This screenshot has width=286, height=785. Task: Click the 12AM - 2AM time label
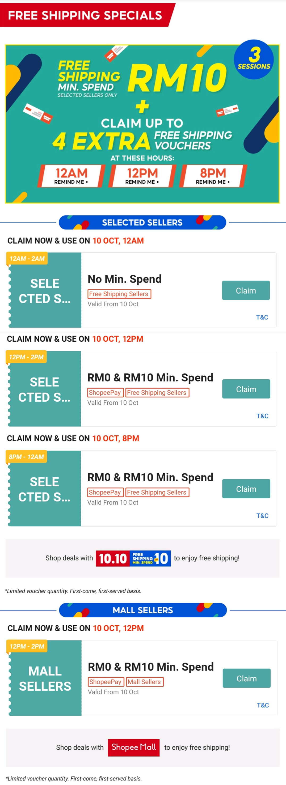[x=27, y=258]
